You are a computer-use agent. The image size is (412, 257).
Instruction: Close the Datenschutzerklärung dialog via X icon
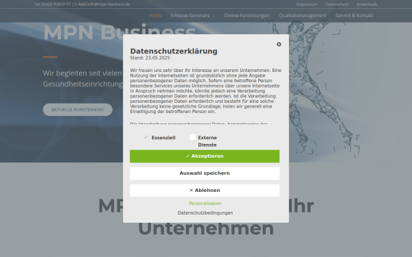tap(279, 45)
